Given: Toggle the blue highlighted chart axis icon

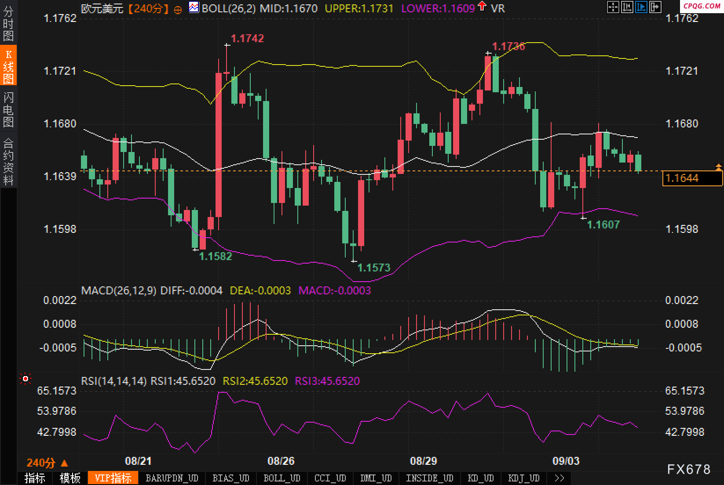Looking at the screenshot, I should pos(641,7).
